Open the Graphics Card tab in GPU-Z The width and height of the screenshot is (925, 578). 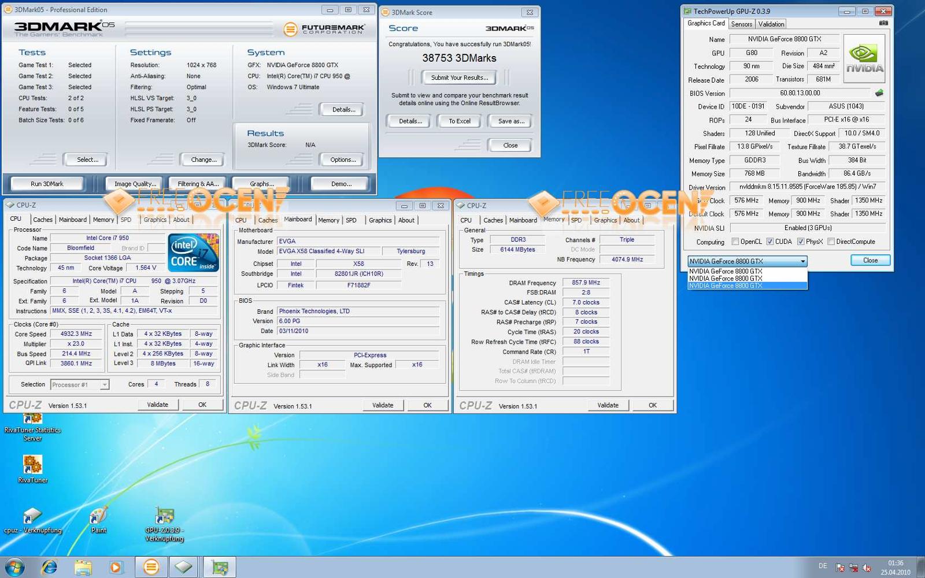click(706, 23)
